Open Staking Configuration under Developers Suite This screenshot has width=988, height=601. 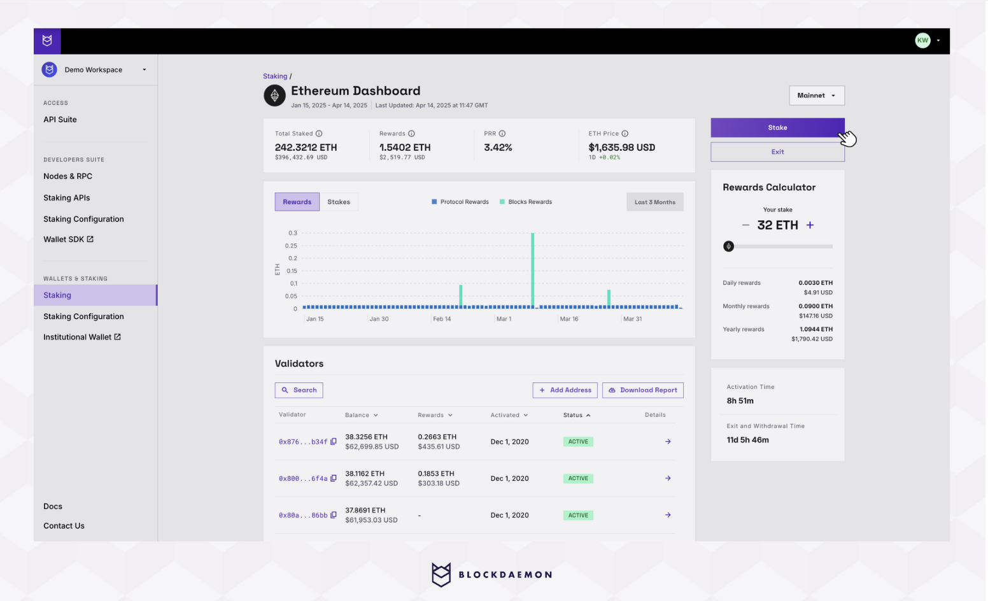pos(83,219)
